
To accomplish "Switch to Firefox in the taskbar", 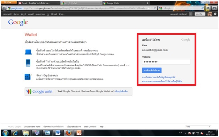I will click(68, 133).
